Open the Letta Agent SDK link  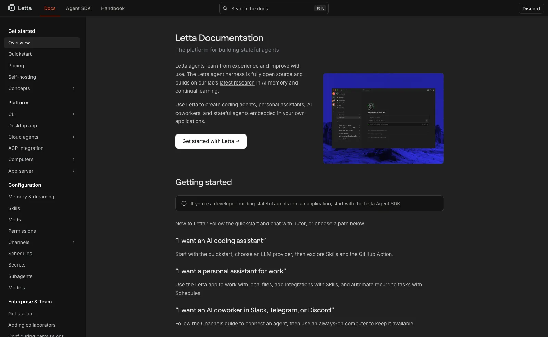(x=382, y=204)
